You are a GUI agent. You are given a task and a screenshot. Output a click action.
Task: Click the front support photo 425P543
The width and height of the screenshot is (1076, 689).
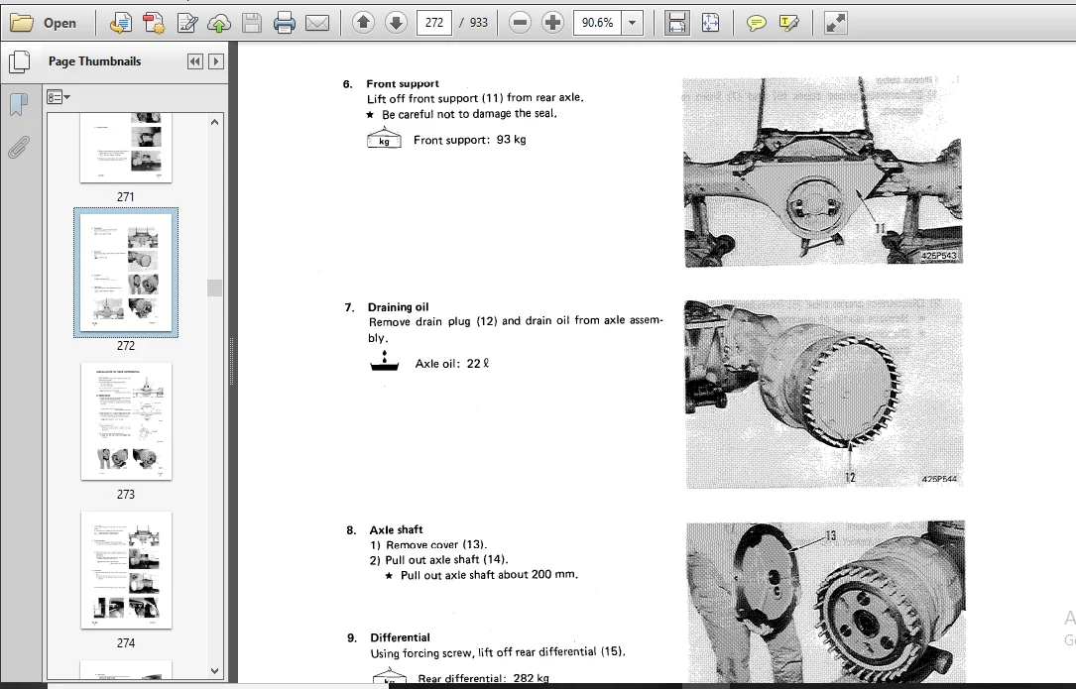pyautogui.click(x=822, y=171)
